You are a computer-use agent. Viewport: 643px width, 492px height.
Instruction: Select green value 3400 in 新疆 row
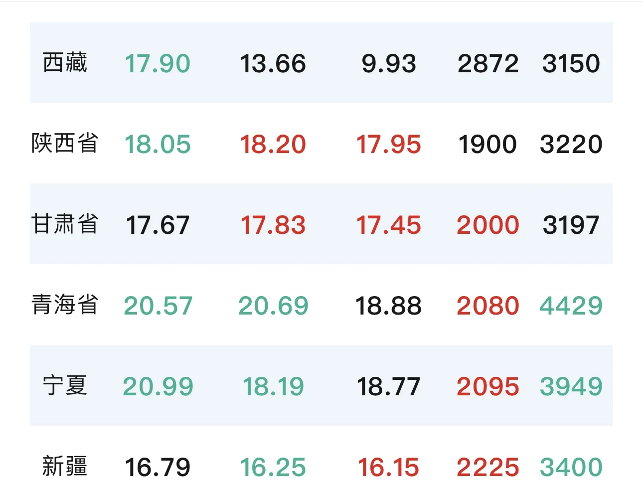click(x=571, y=468)
